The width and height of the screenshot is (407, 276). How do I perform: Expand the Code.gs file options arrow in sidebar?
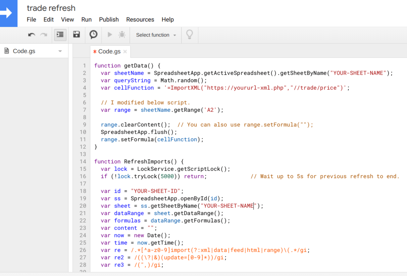pos(60,51)
